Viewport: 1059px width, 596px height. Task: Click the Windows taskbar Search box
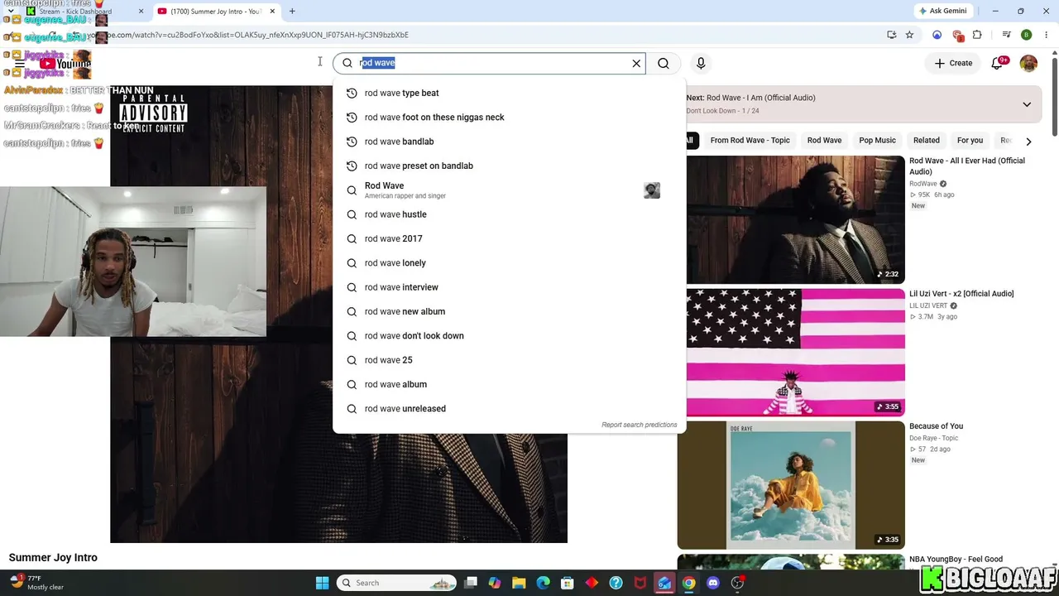tap(397, 583)
